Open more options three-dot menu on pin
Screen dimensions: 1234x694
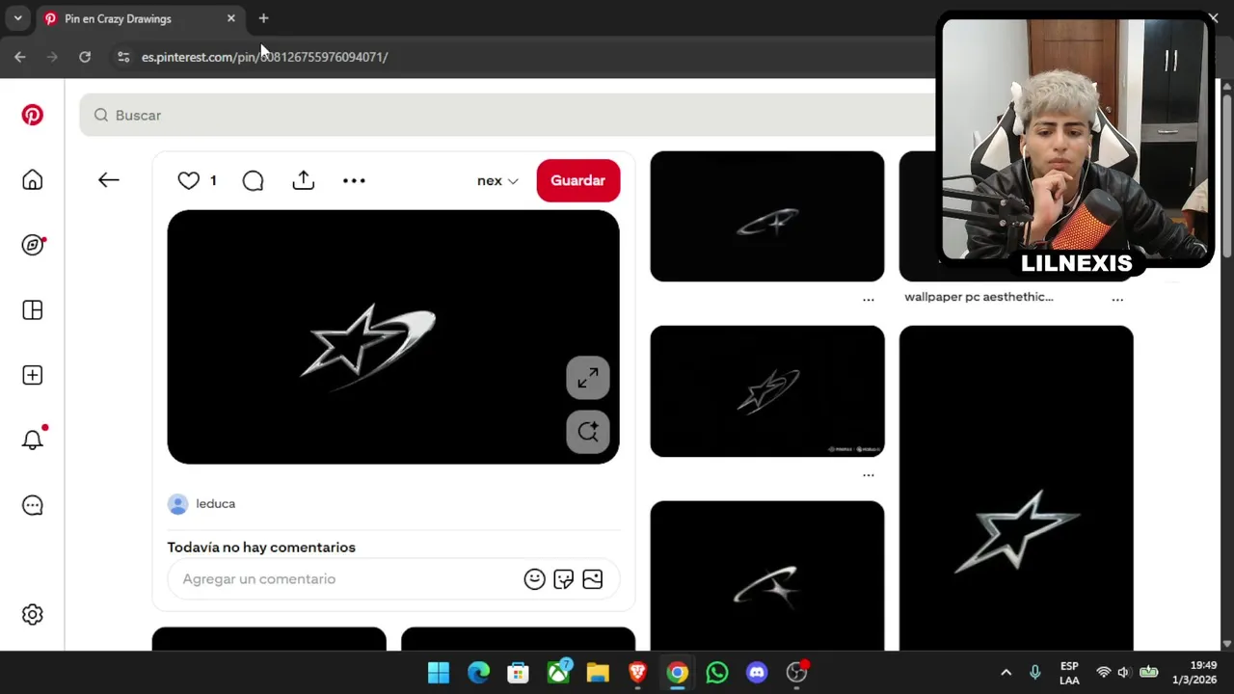(354, 180)
